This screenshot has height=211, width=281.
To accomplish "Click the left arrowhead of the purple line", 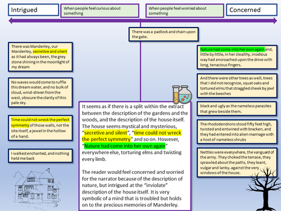I will (11, 21).
